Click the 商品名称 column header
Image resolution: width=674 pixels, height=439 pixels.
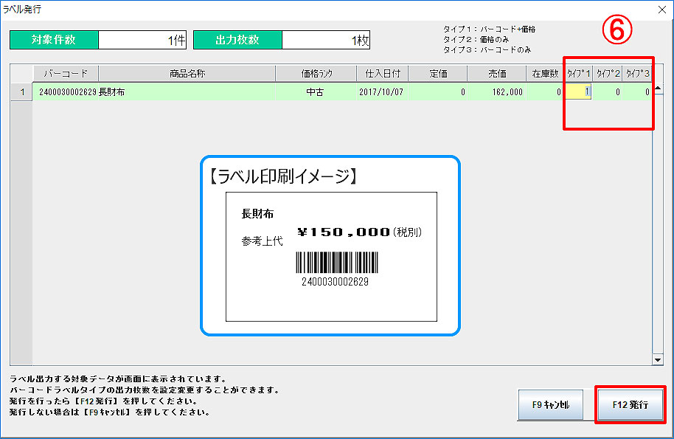coord(187,73)
